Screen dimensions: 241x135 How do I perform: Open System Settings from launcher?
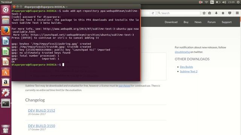point(6,93)
